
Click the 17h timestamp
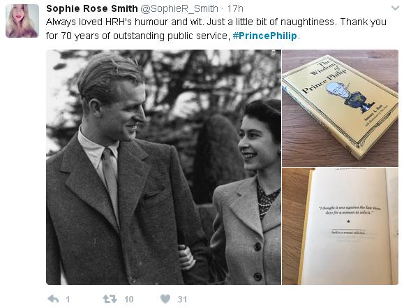click(x=235, y=9)
